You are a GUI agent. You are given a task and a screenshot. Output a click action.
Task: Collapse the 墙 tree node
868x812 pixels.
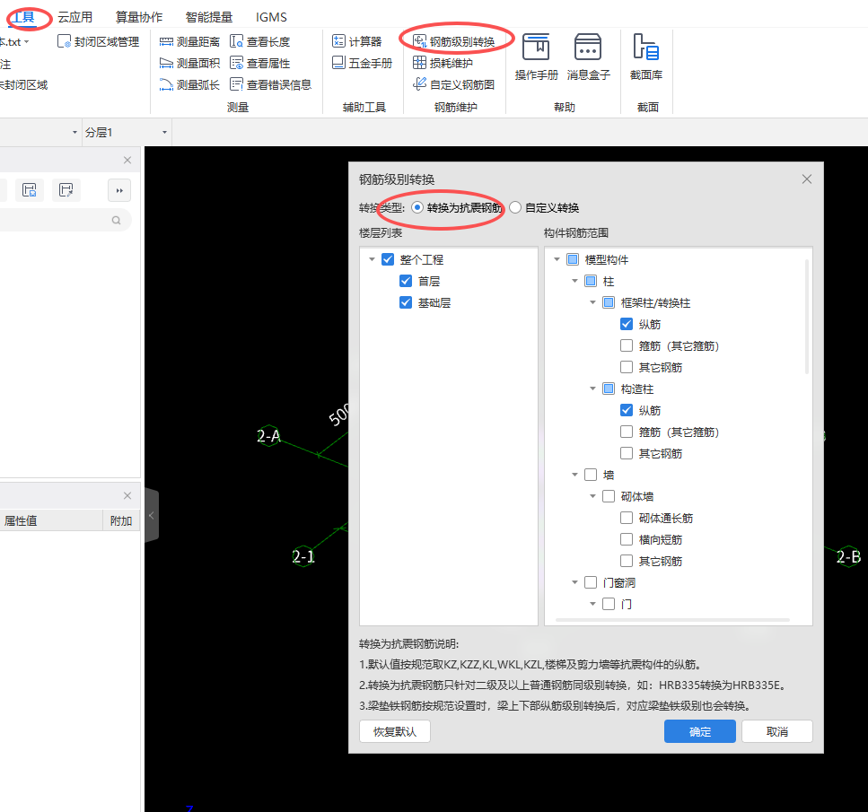[x=574, y=475]
